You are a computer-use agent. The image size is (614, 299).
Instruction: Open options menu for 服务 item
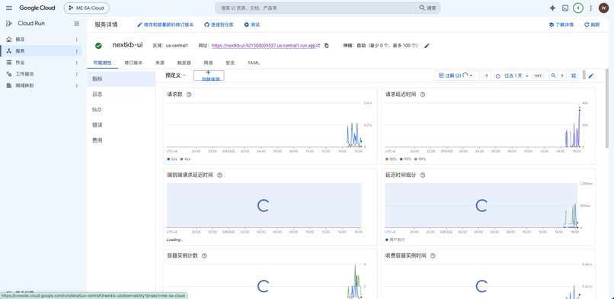[x=77, y=51]
